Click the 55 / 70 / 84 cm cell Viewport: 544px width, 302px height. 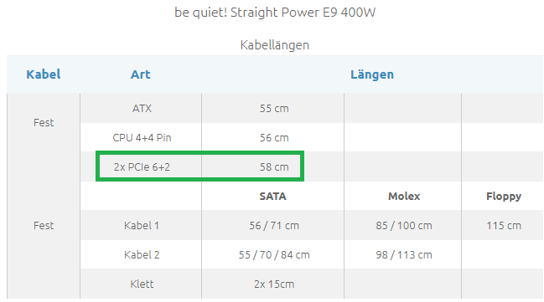pyautogui.click(x=274, y=255)
